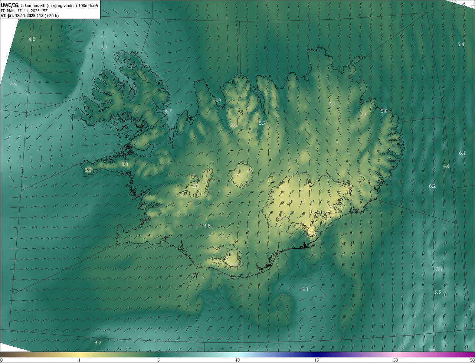The height and width of the screenshot is (363, 475).
Task: Click the 5.4 value label
Action: (461, 44)
